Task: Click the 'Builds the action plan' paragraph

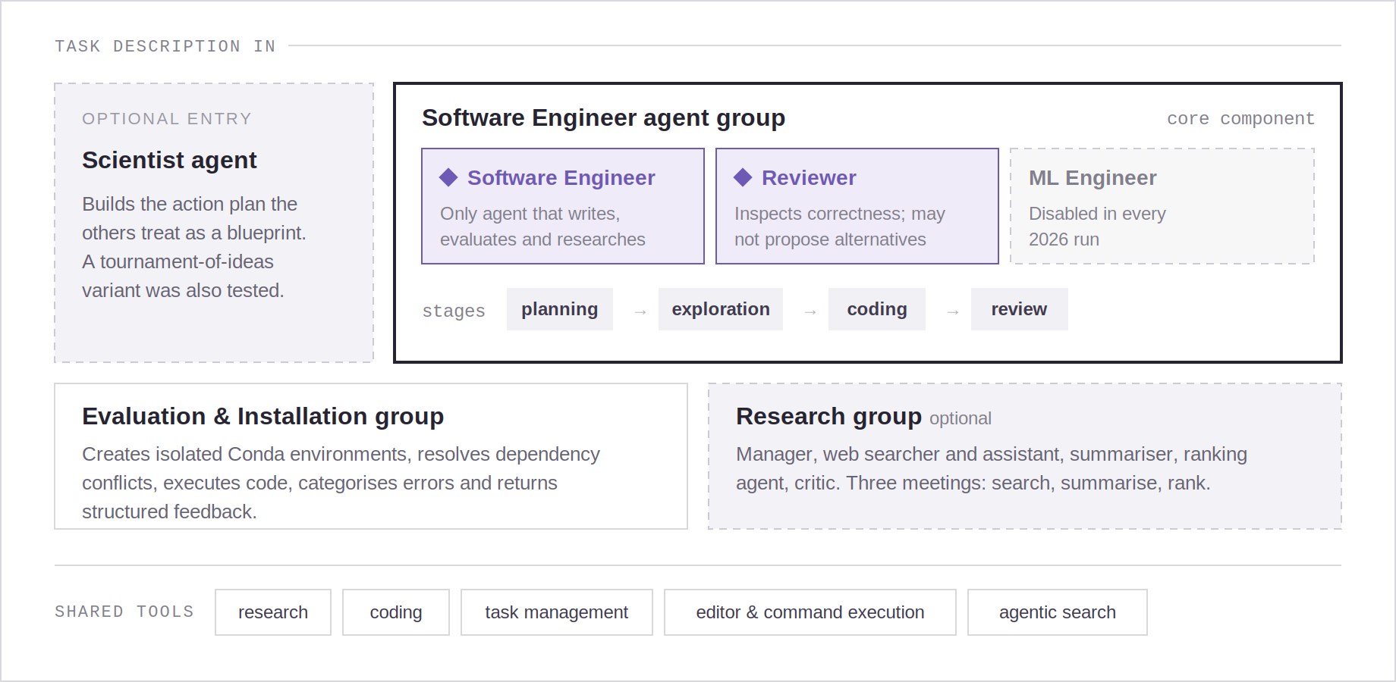Action: click(194, 247)
